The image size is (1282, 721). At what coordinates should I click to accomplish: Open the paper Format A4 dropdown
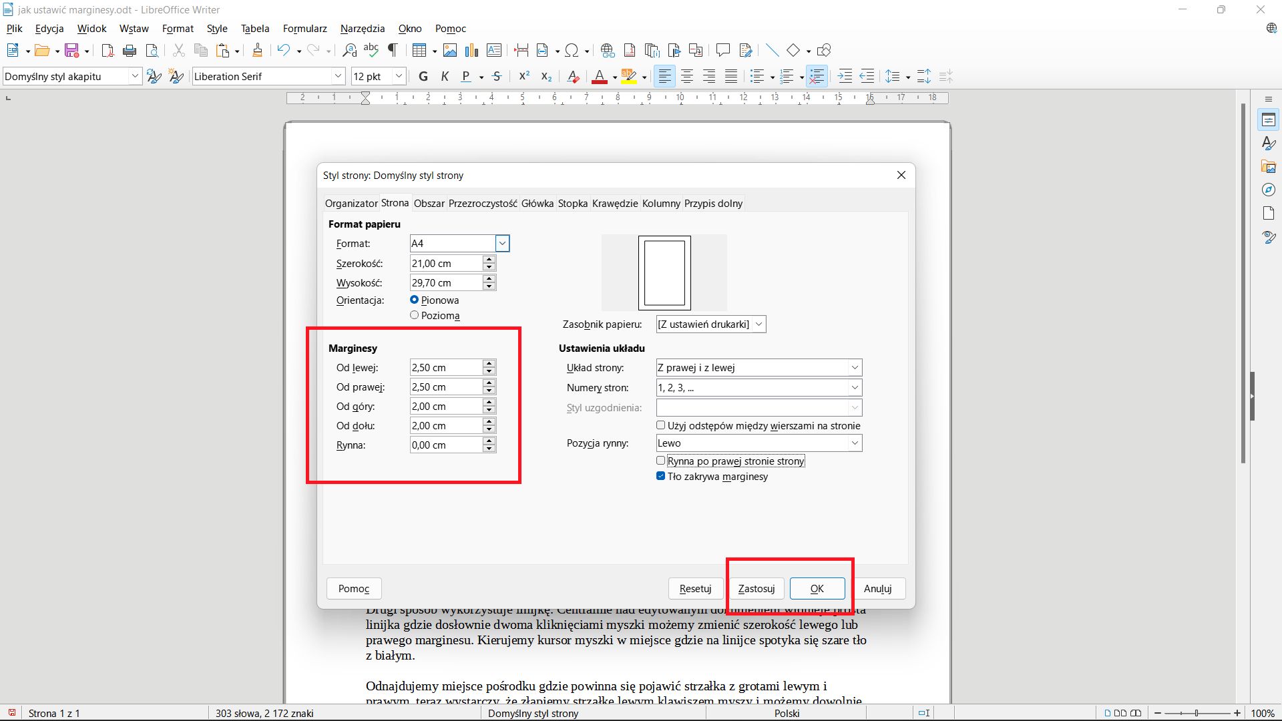pyautogui.click(x=502, y=244)
